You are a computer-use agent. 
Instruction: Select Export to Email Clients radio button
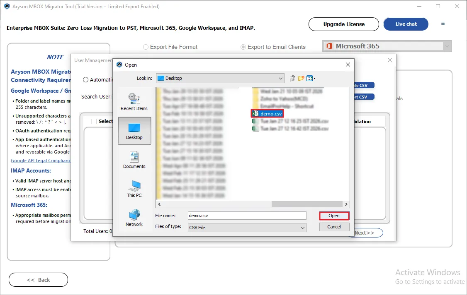[243, 47]
